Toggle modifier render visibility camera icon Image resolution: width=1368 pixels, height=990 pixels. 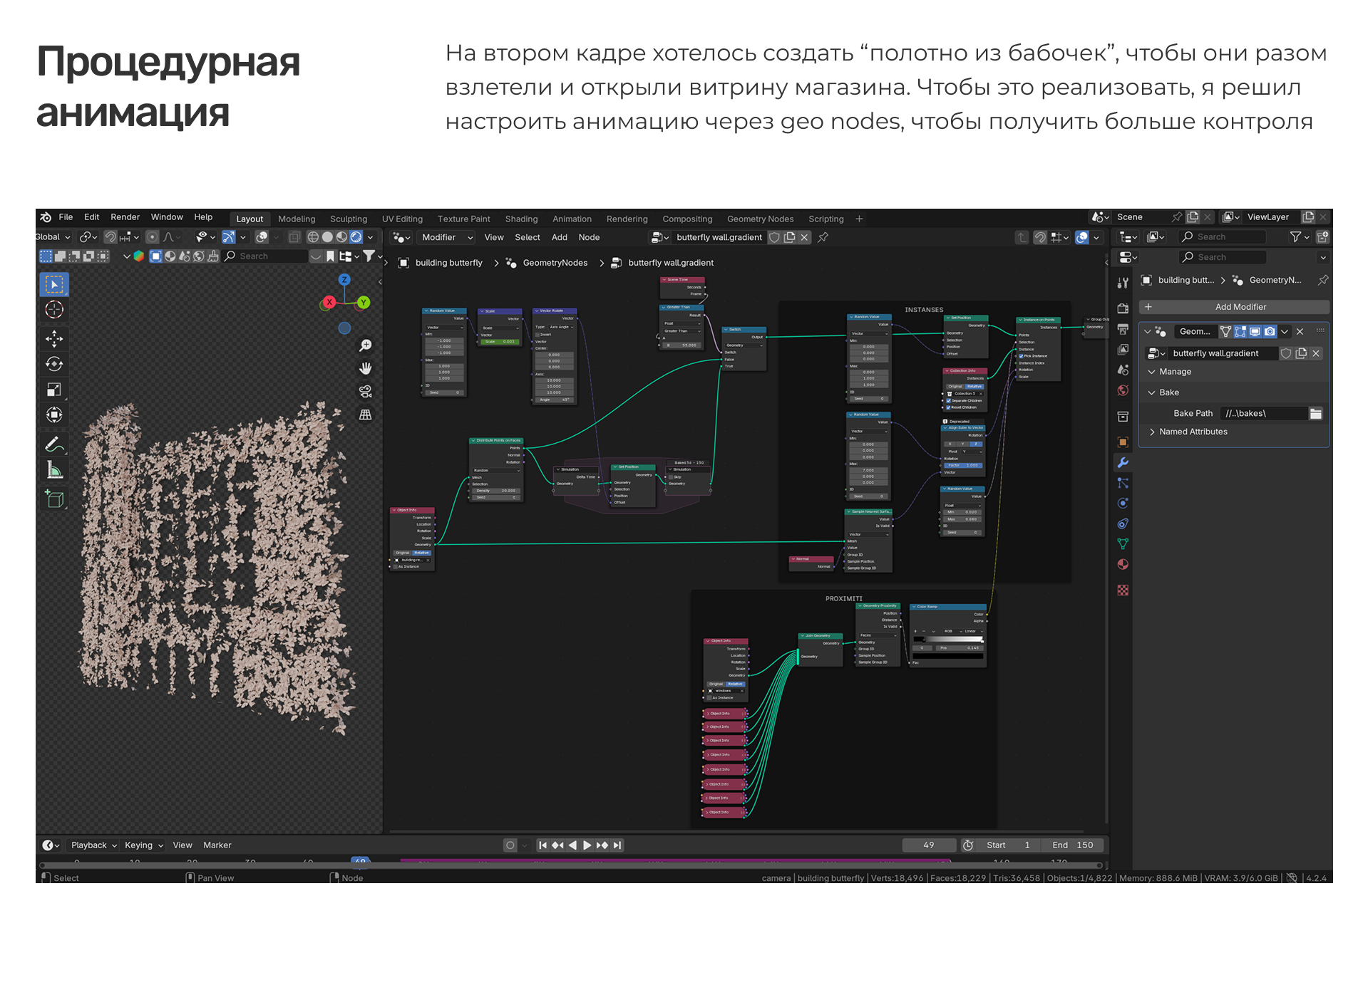[x=1270, y=331]
